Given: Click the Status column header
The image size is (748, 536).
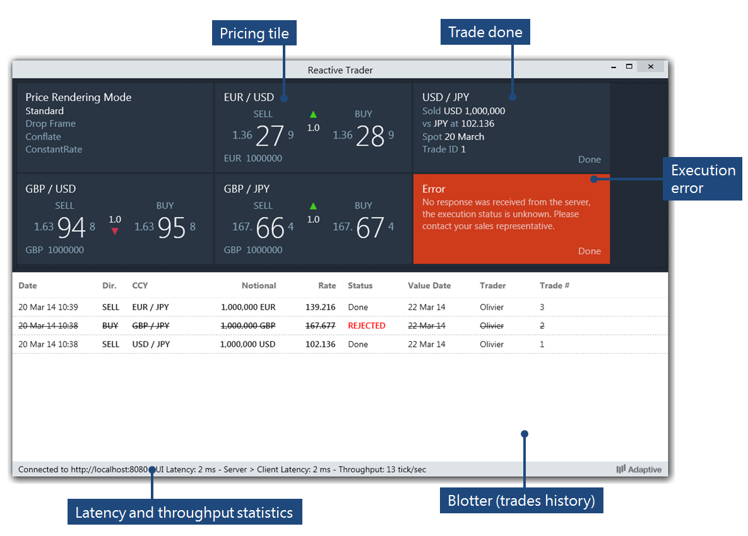Looking at the screenshot, I should point(360,286).
